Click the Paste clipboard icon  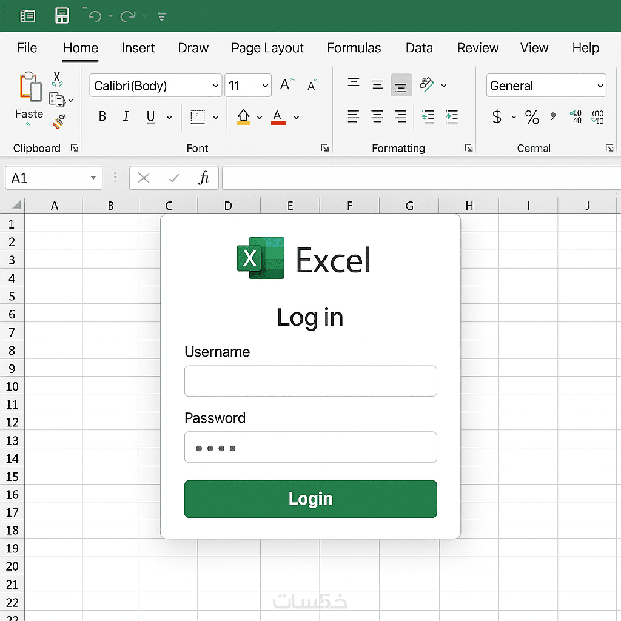click(30, 86)
